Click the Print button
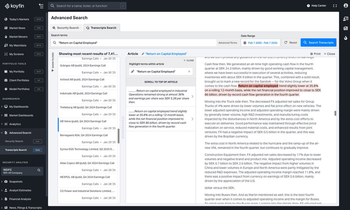The image size is (350, 210). 315,54
